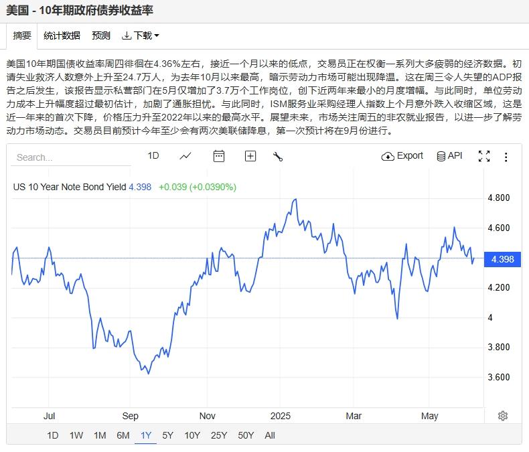
Task: Click the +0.039 (+0.0390%) change value
Action: tap(198, 187)
